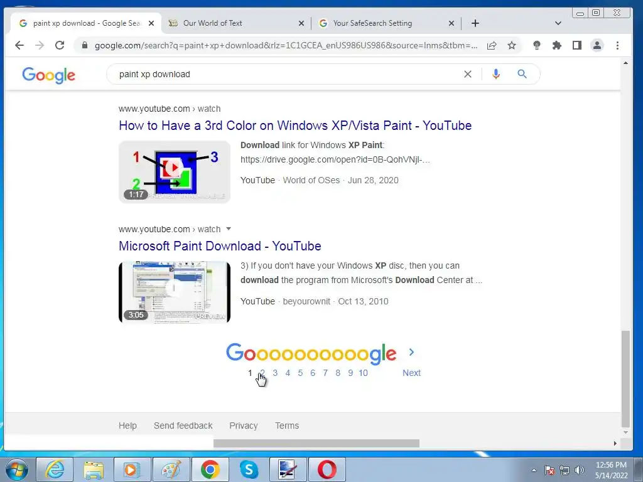
Task: Go to results page 8
Action: (338, 373)
